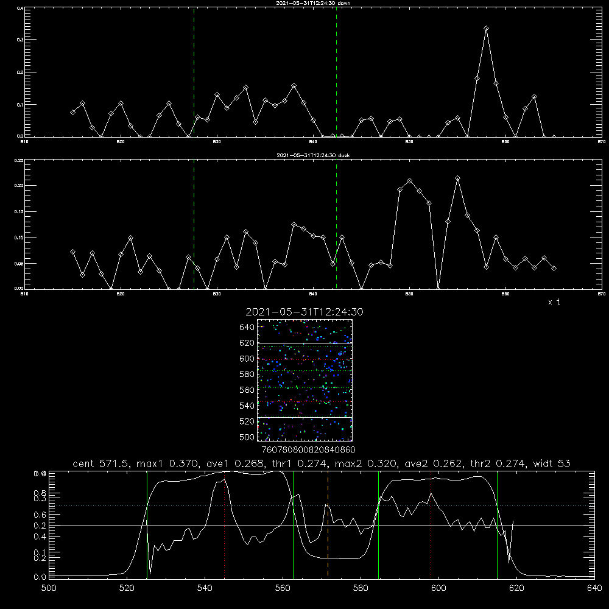
Task: Click the leftmost green vertical line in bottom plot
Action: [x=147, y=525]
